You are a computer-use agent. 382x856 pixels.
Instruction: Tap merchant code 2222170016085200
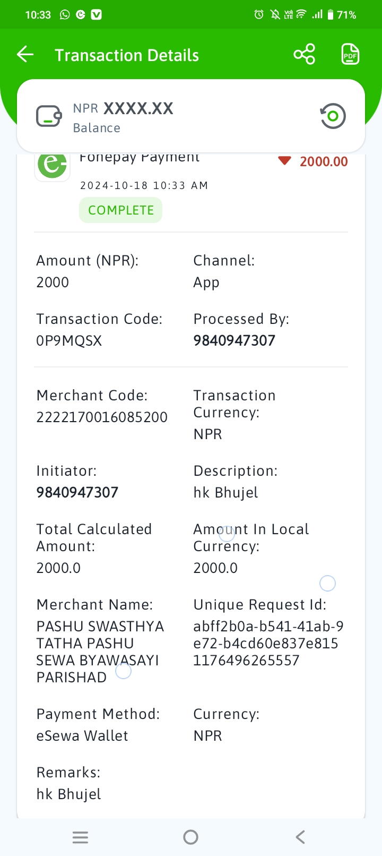(102, 417)
